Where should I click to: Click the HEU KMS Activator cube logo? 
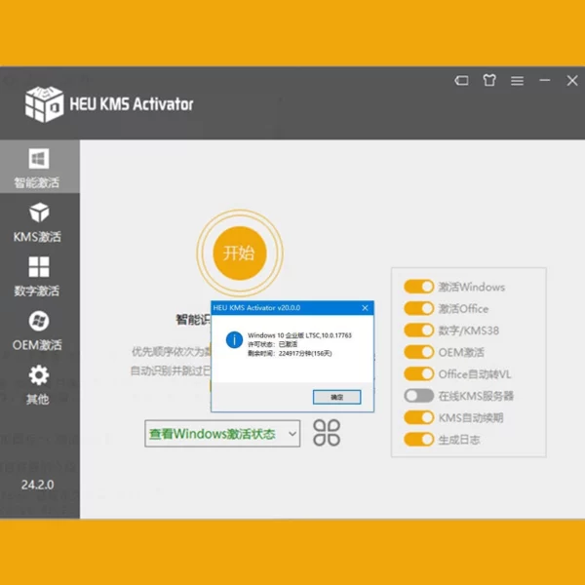tap(44, 104)
